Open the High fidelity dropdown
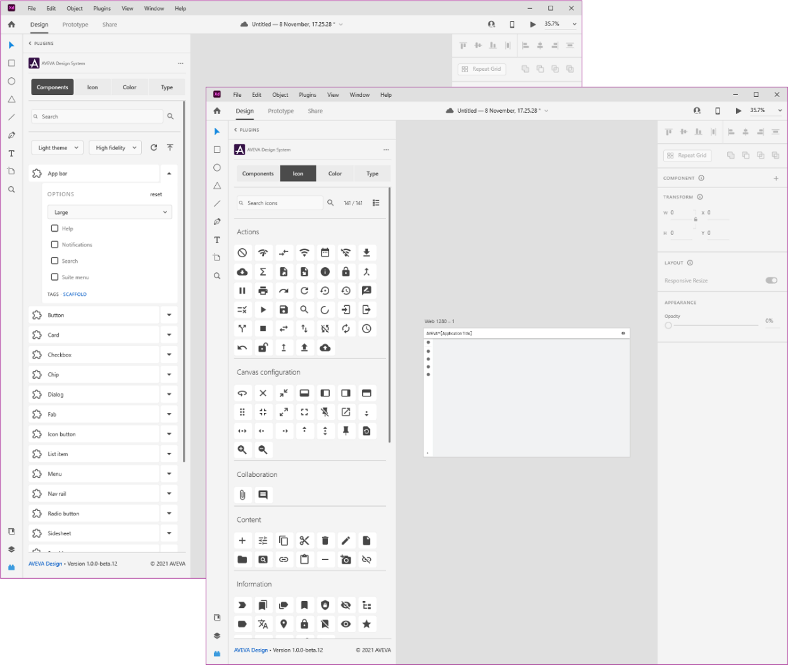788x665 pixels. [x=115, y=148]
